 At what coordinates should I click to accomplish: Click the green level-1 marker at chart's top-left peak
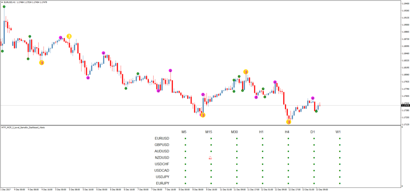(x=4, y=7)
